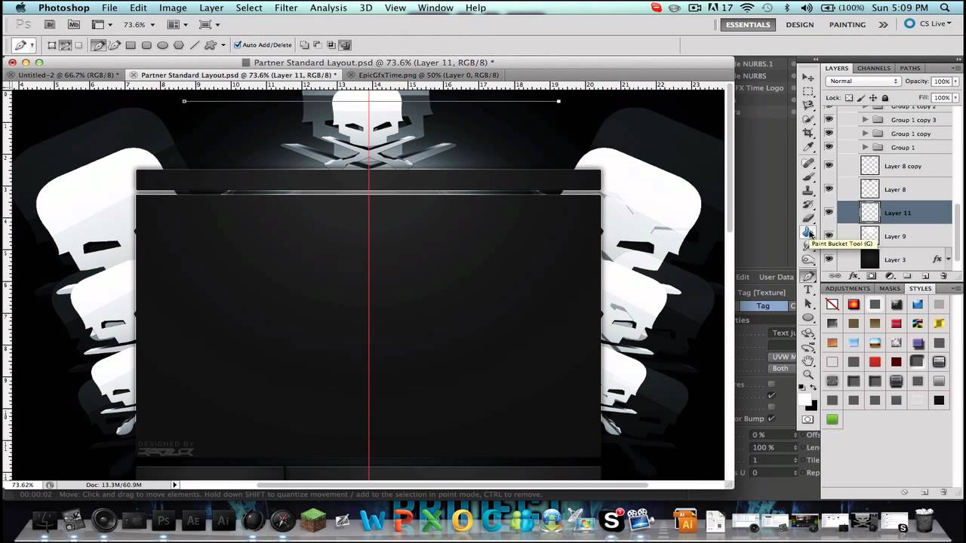This screenshot has height=543, width=966.
Task: Expand Group 1 copy 3 folder
Action: [x=865, y=120]
